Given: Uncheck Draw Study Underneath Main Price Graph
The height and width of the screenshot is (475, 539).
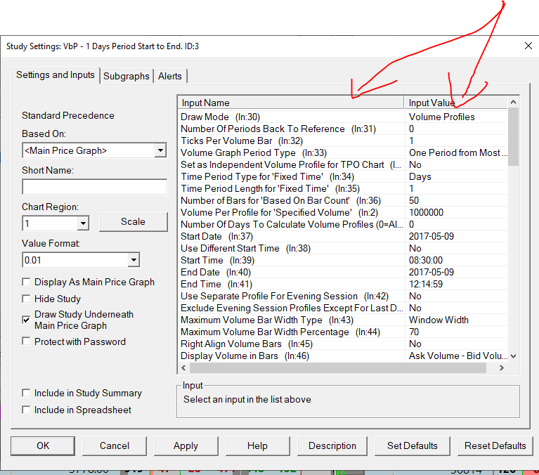Looking at the screenshot, I should (26, 320).
